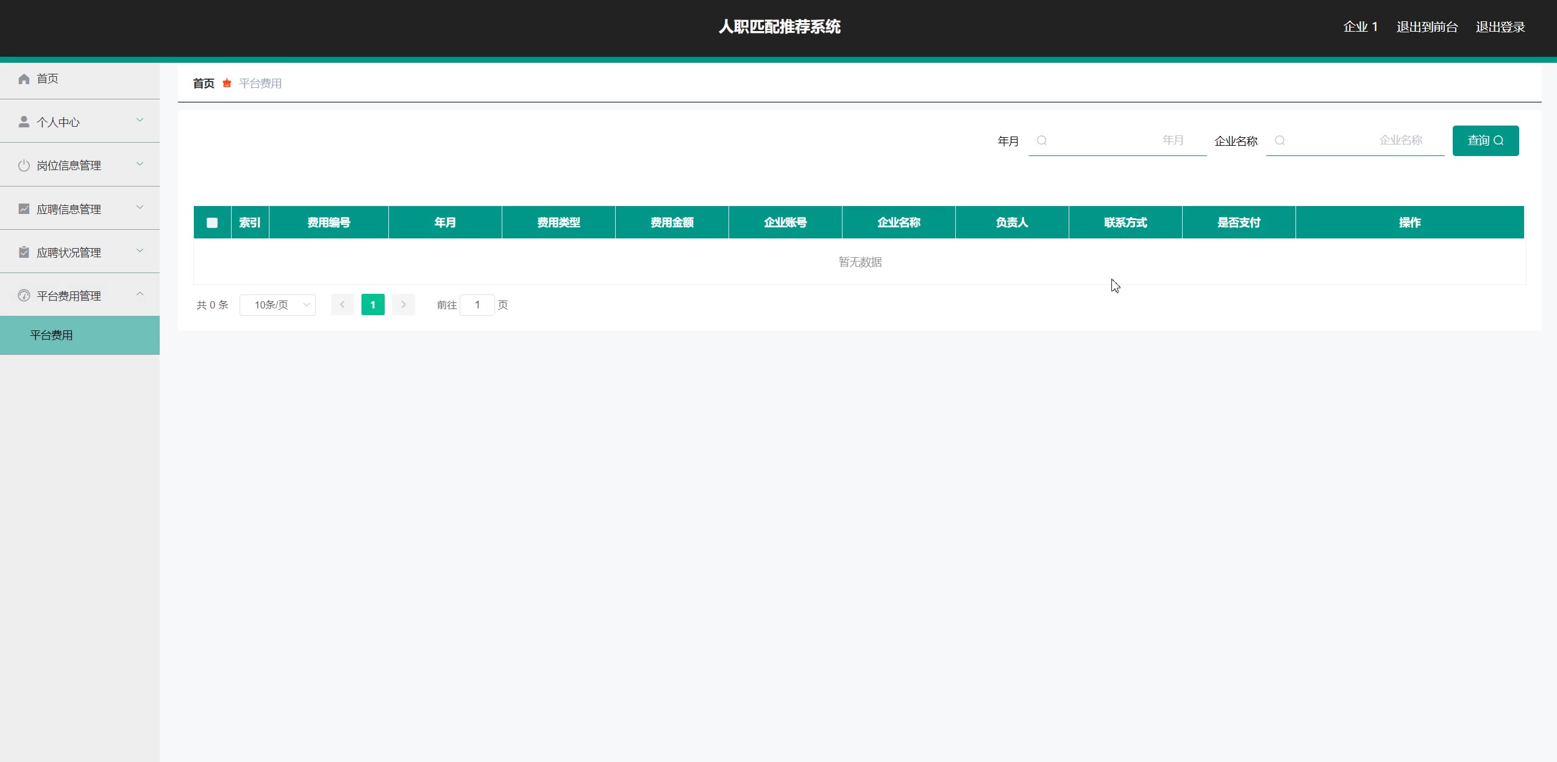Open 岗位信息管理 sidebar menu

point(80,165)
